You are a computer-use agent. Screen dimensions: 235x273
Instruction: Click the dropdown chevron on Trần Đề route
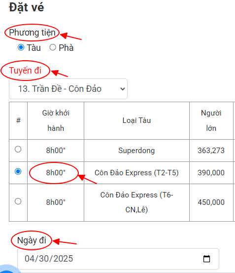(x=123, y=89)
